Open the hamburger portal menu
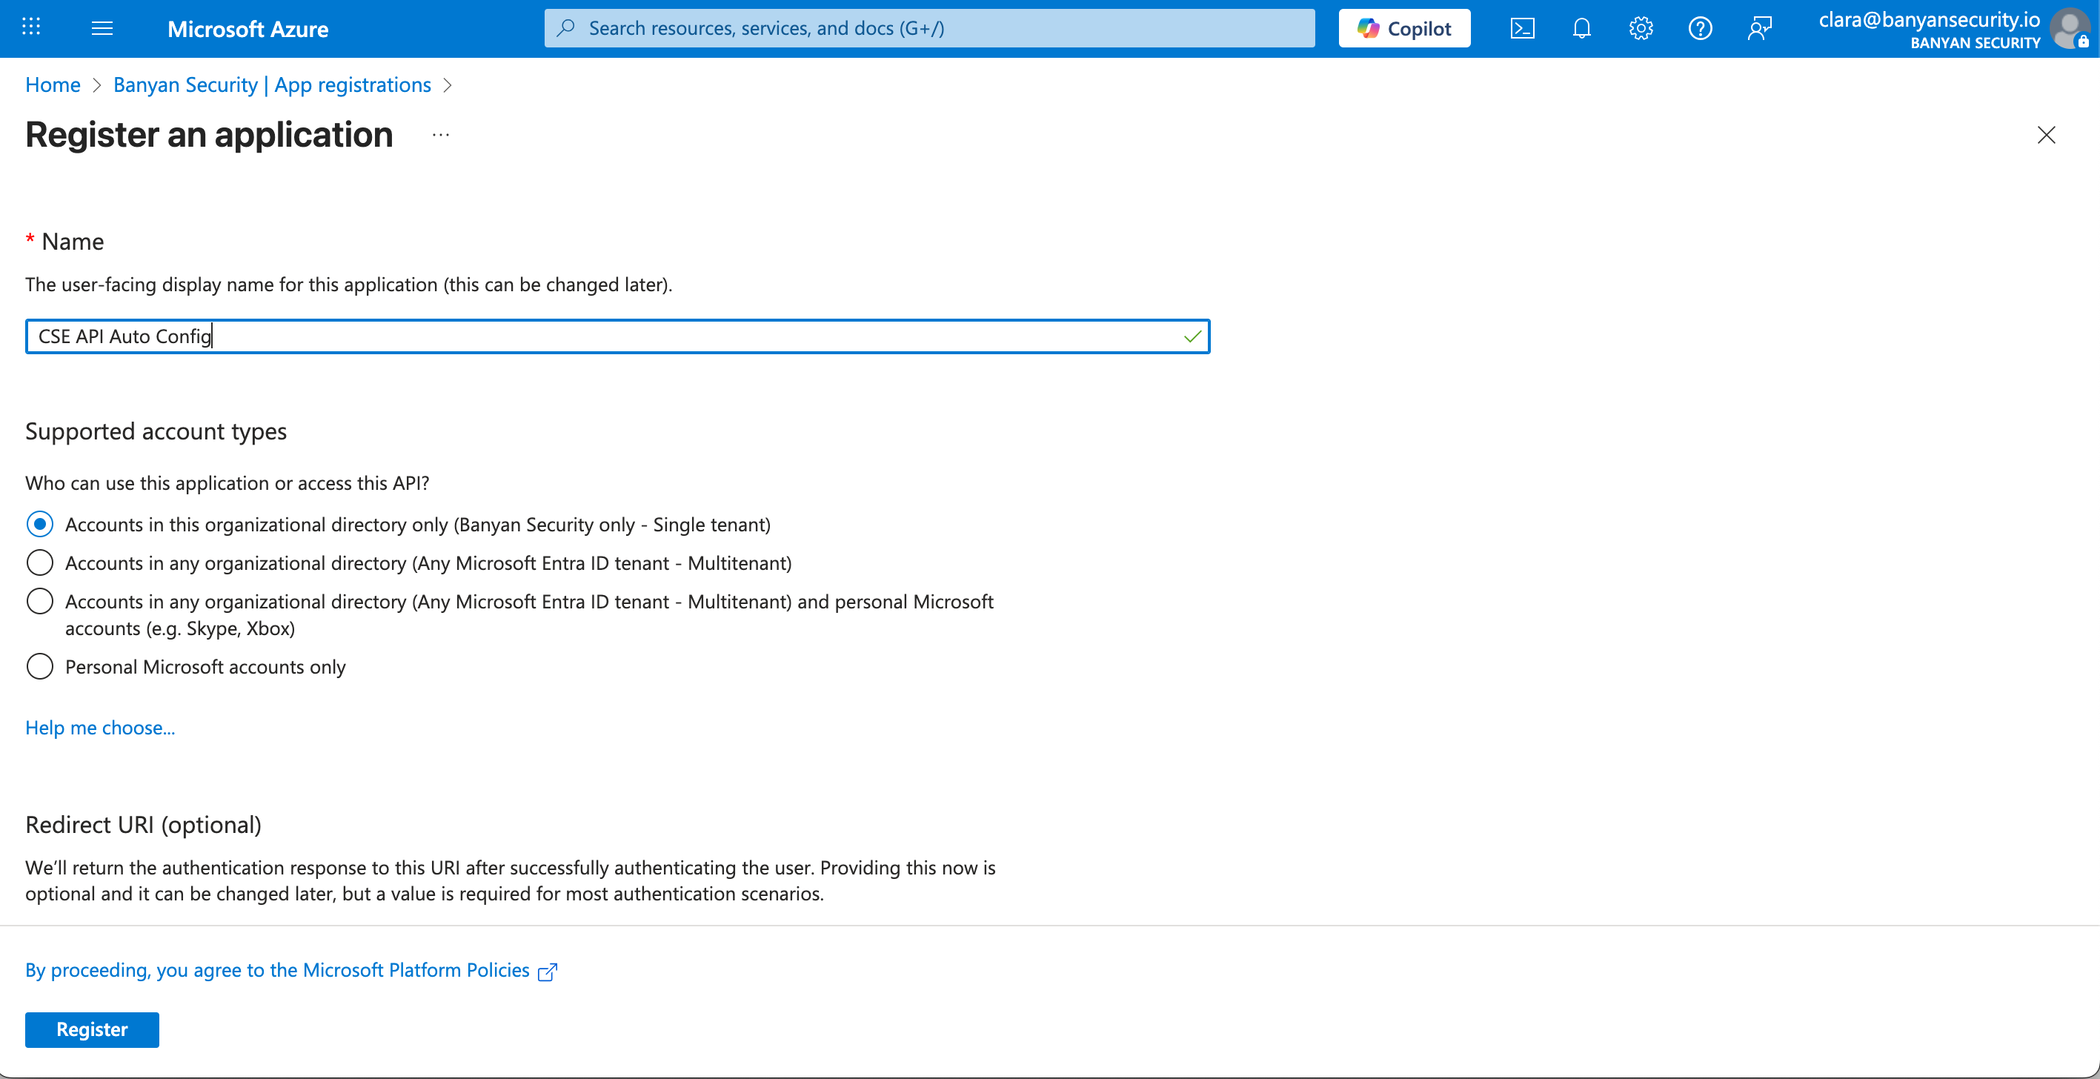2100x1079 pixels. pos(102,29)
